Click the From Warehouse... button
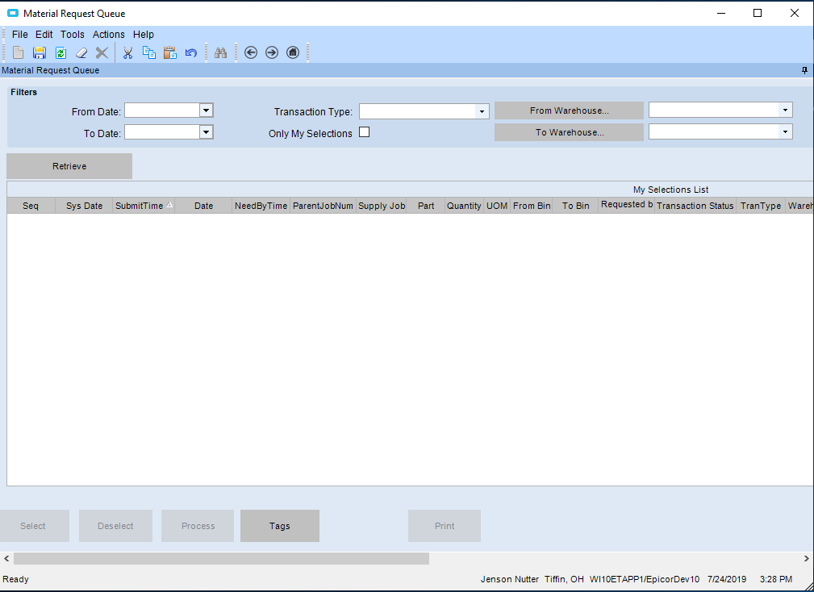The image size is (814, 592). point(569,110)
